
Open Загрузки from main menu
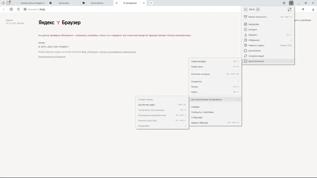pyautogui.click(x=268, y=35)
